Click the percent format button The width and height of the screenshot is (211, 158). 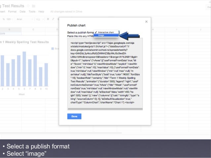coord(4,19)
